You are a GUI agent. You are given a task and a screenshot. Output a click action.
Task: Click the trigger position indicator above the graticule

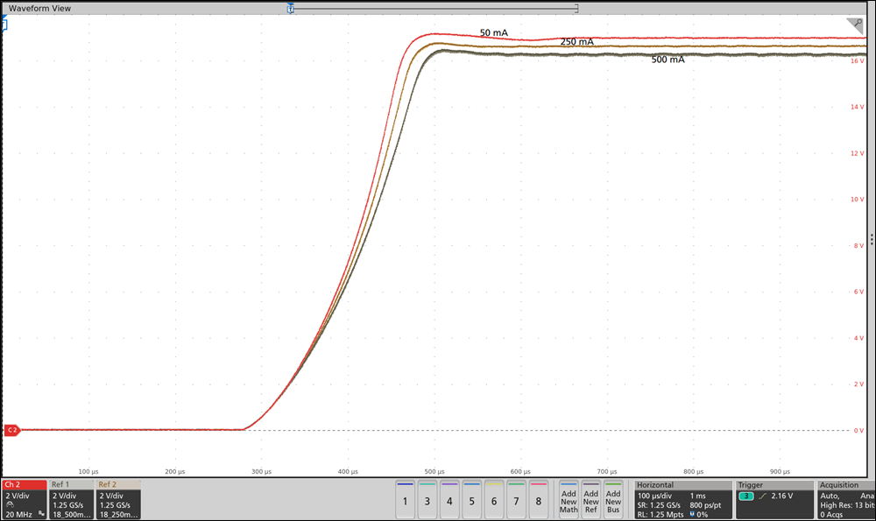pyautogui.click(x=289, y=9)
